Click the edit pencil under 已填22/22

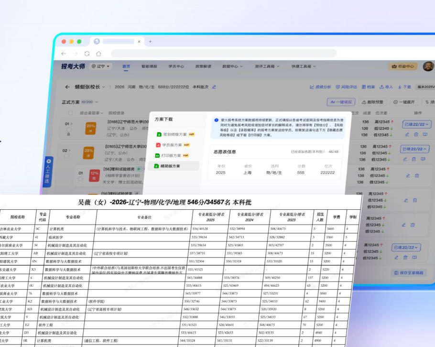click(407, 134)
